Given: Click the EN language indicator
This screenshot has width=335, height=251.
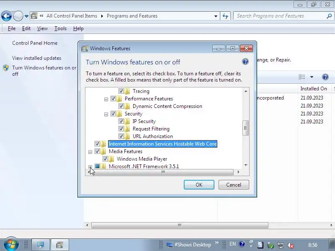Looking at the screenshot, I should coord(232,244).
